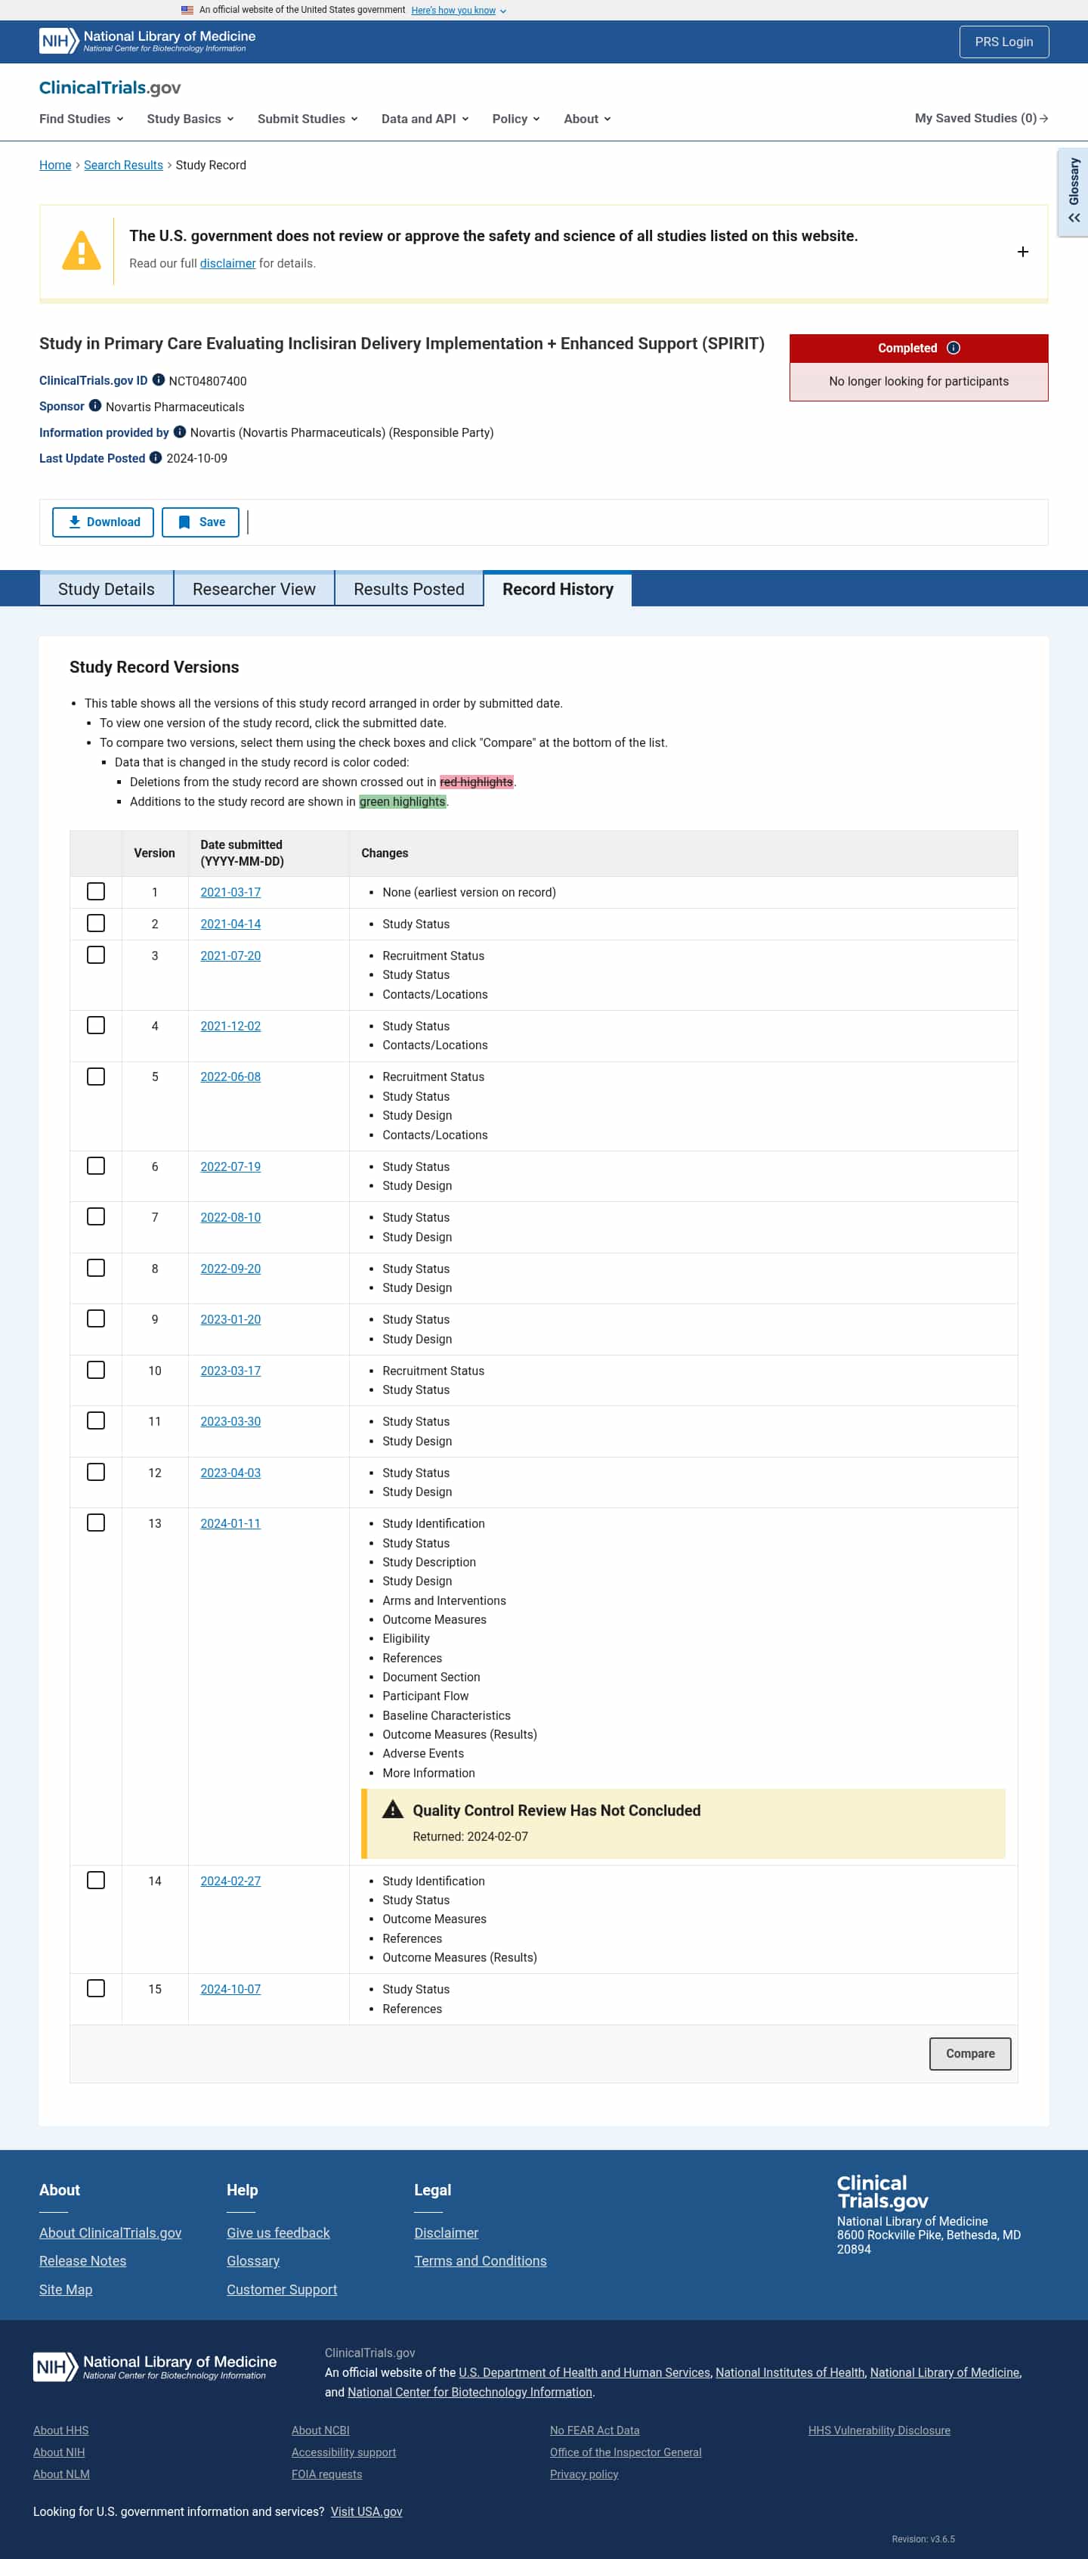
Task: Go to the Home breadcrumb
Action: (54, 165)
